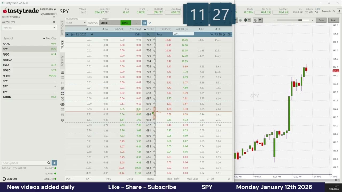Click the pop-out icon next to Dashboard
The height and width of the screenshot is (192, 342).
pyautogui.click(x=55, y=9)
